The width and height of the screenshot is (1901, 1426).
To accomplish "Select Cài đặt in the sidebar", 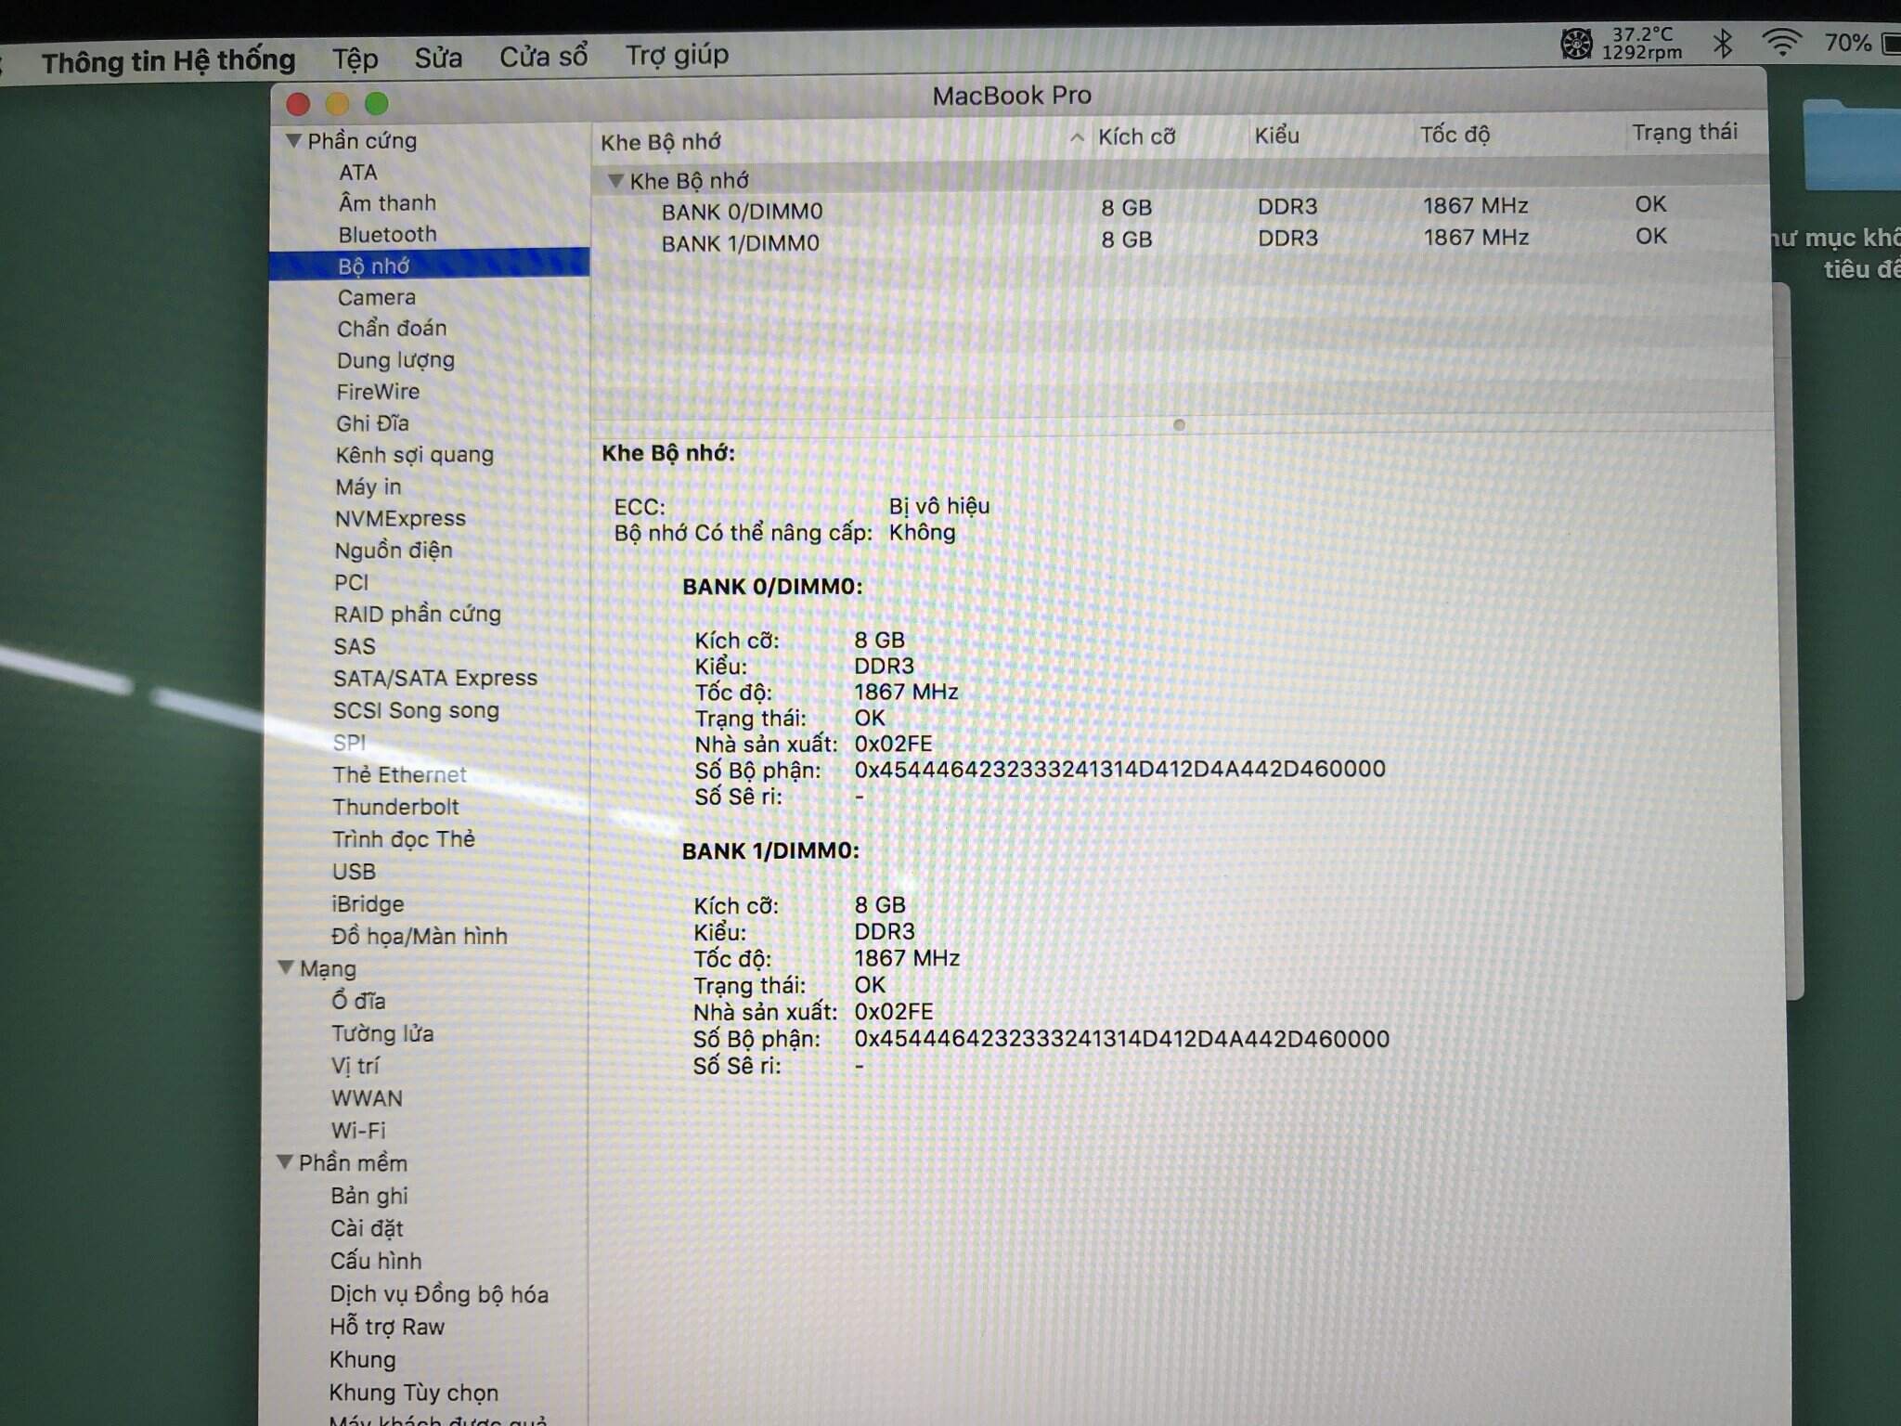I will coord(366,1228).
